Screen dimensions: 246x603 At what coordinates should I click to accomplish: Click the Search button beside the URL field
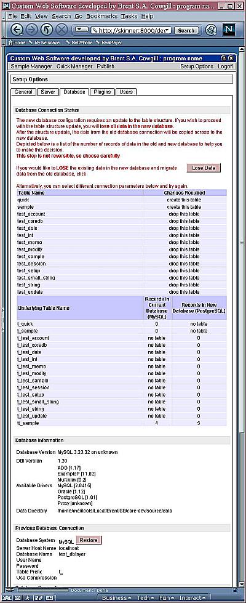(186, 30)
